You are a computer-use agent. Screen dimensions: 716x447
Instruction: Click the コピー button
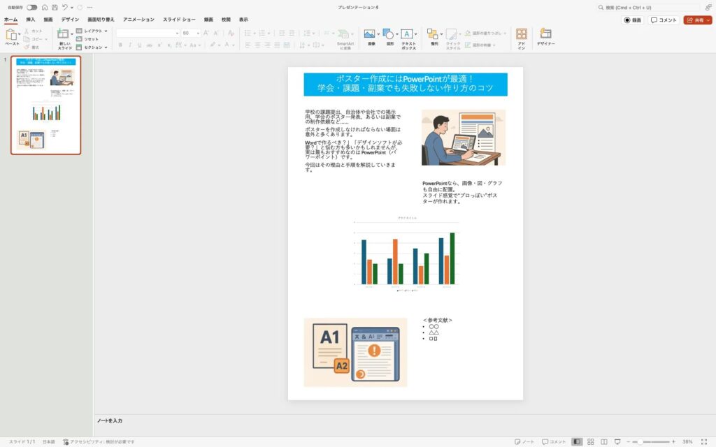coord(34,39)
